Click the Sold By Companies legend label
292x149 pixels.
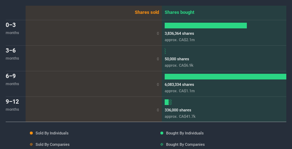tap(53, 144)
